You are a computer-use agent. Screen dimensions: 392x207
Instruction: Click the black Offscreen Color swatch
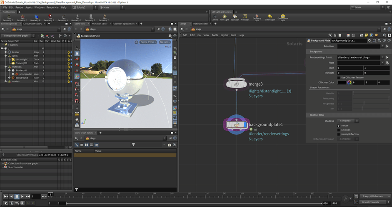342,82
